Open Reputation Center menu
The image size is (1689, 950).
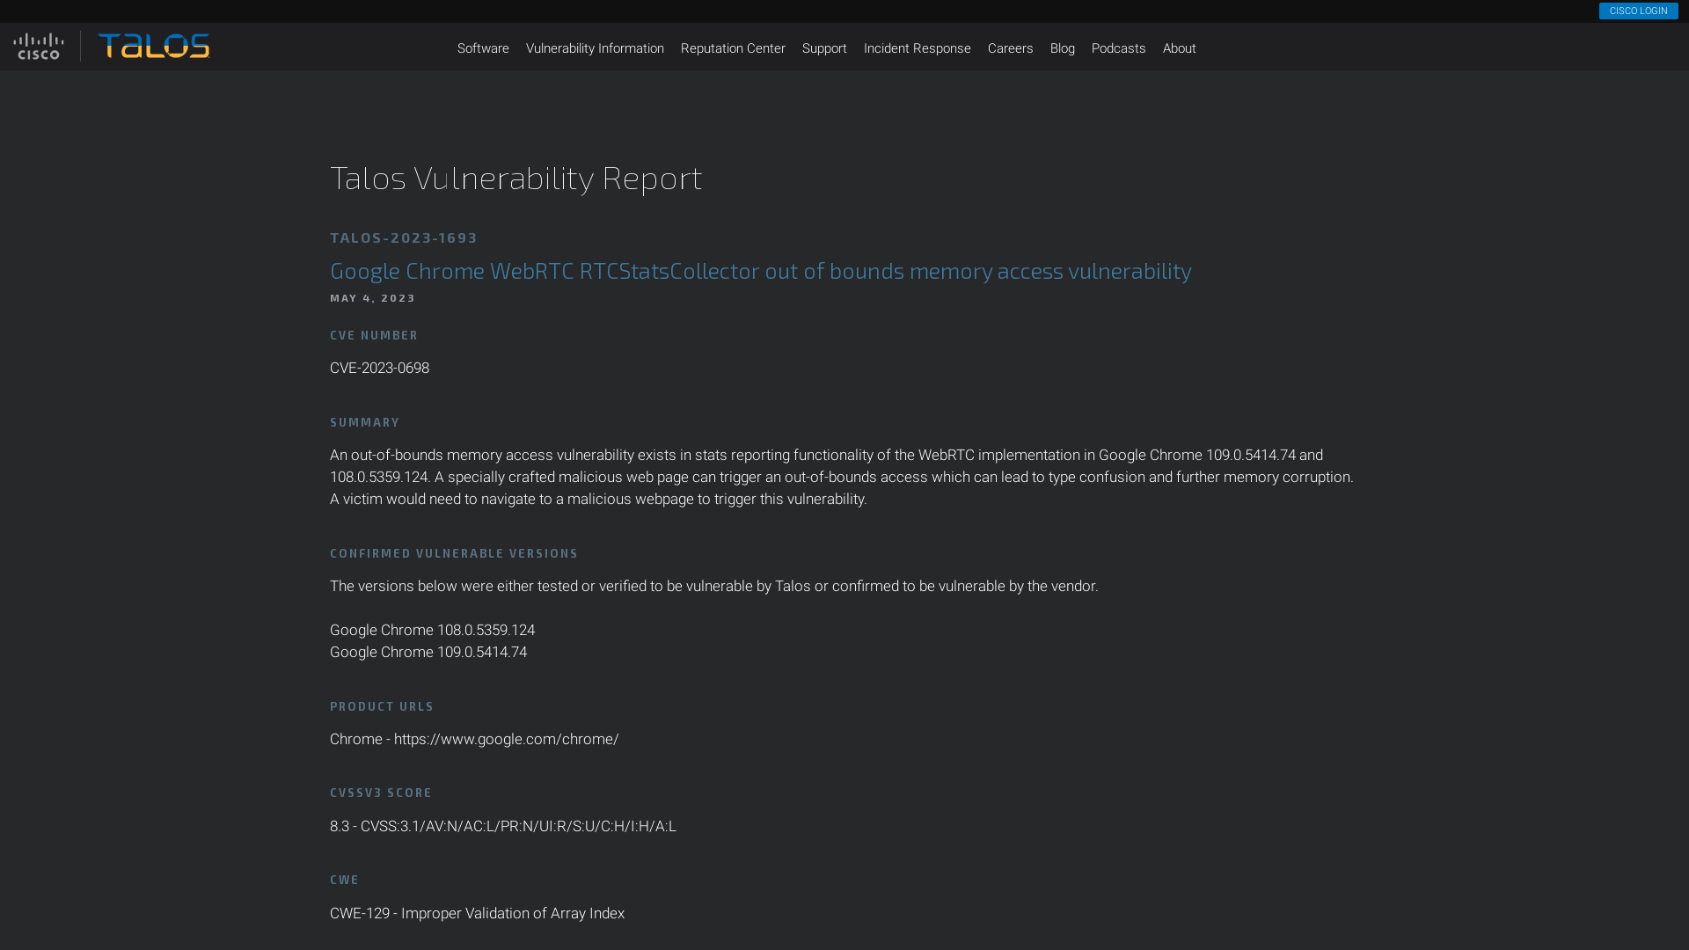tap(733, 48)
